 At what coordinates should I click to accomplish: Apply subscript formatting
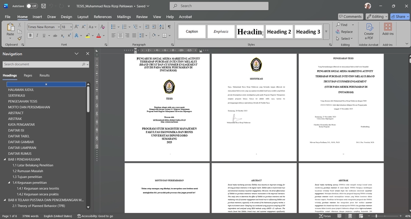point(63,36)
